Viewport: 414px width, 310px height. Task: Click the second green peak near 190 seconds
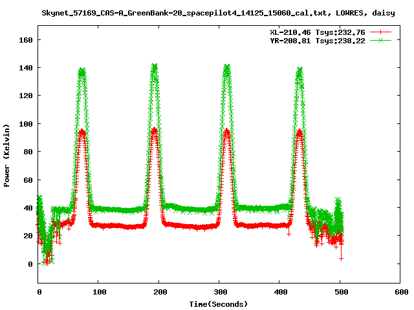coord(155,67)
